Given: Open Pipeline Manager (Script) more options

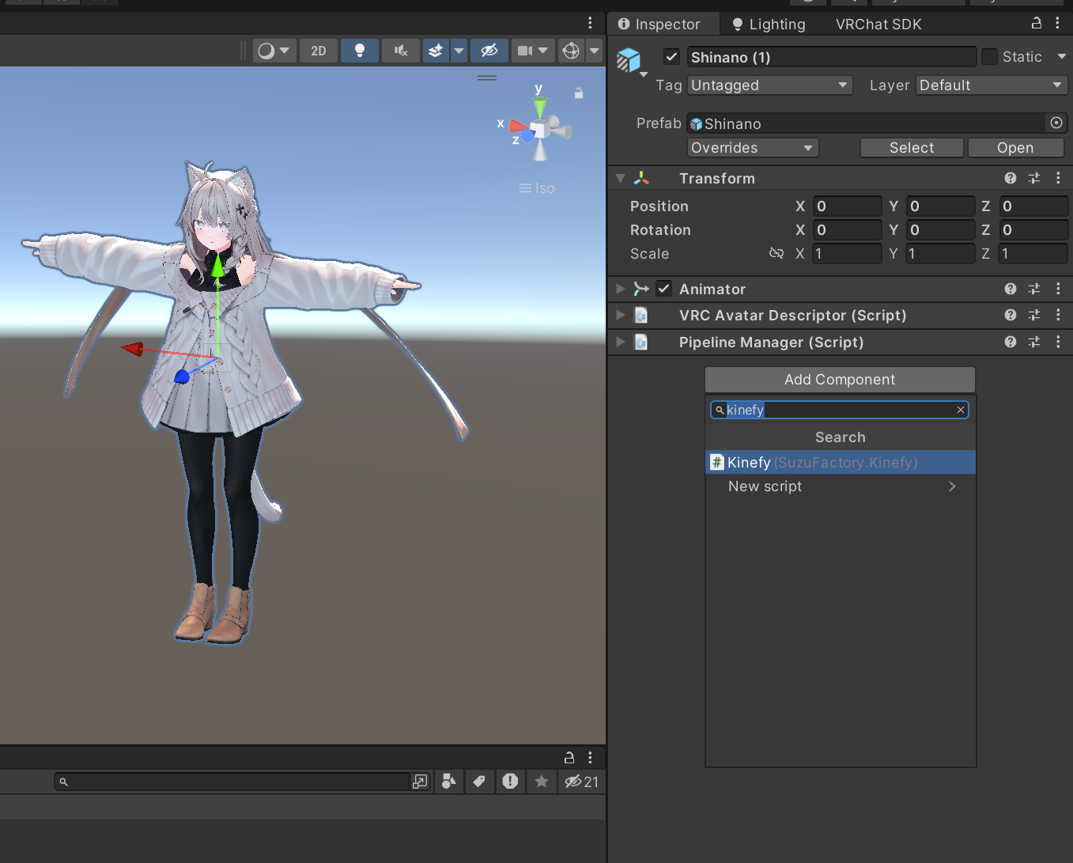Looking at the screenshot, I should tap(1058, 342).
